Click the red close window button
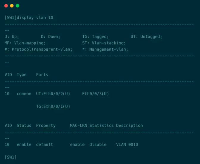200x164 pixels. point(6,6)
